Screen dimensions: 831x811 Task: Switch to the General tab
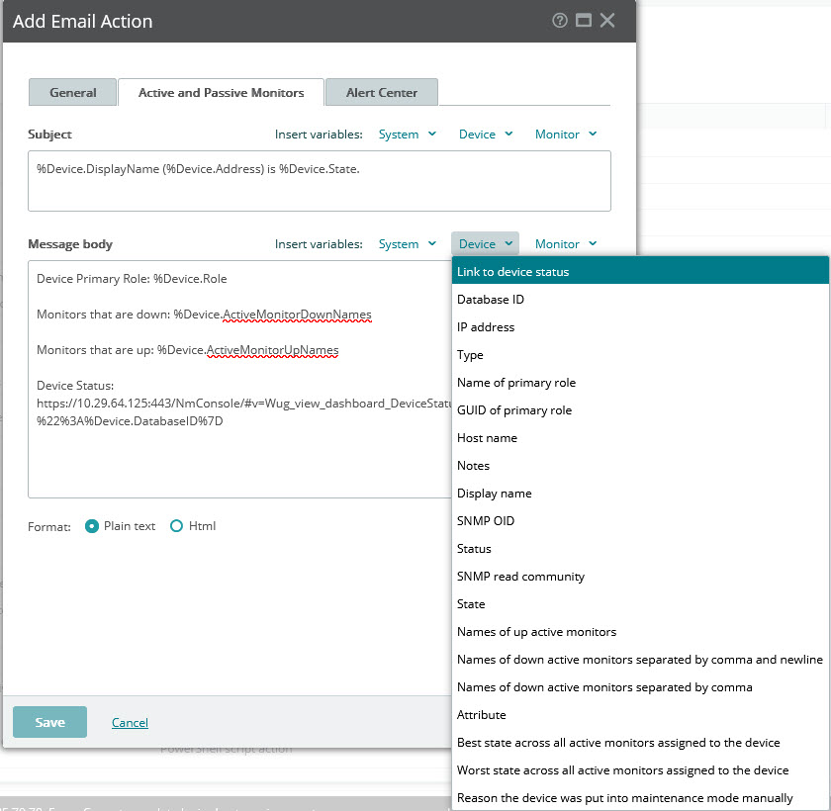coord(72,93)
